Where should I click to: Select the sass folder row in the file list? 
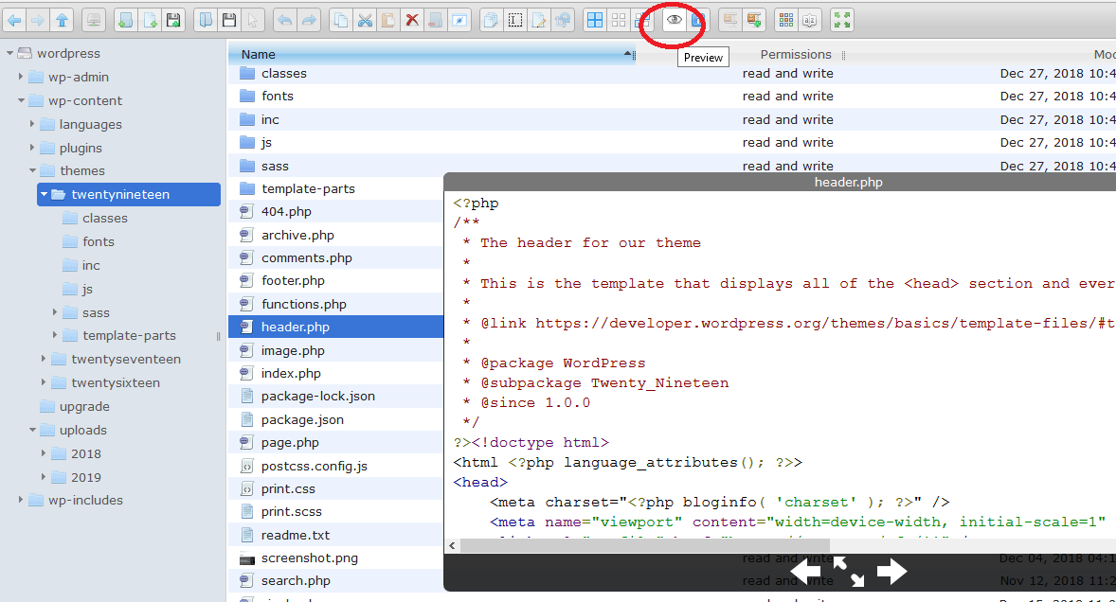(672, 166)
